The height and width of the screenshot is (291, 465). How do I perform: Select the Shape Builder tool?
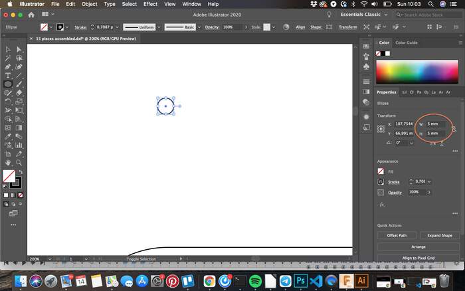click(x=8, y=119)
